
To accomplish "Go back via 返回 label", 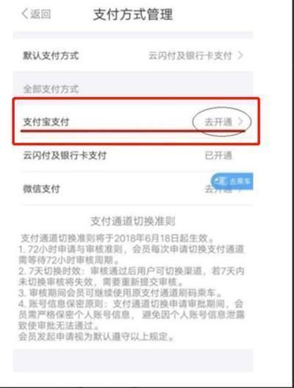I will click(x=40, y=14).
